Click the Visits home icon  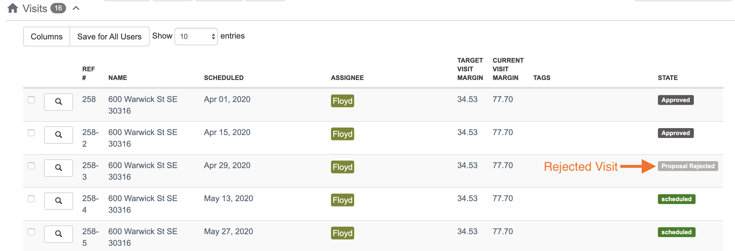pos(13,8)
